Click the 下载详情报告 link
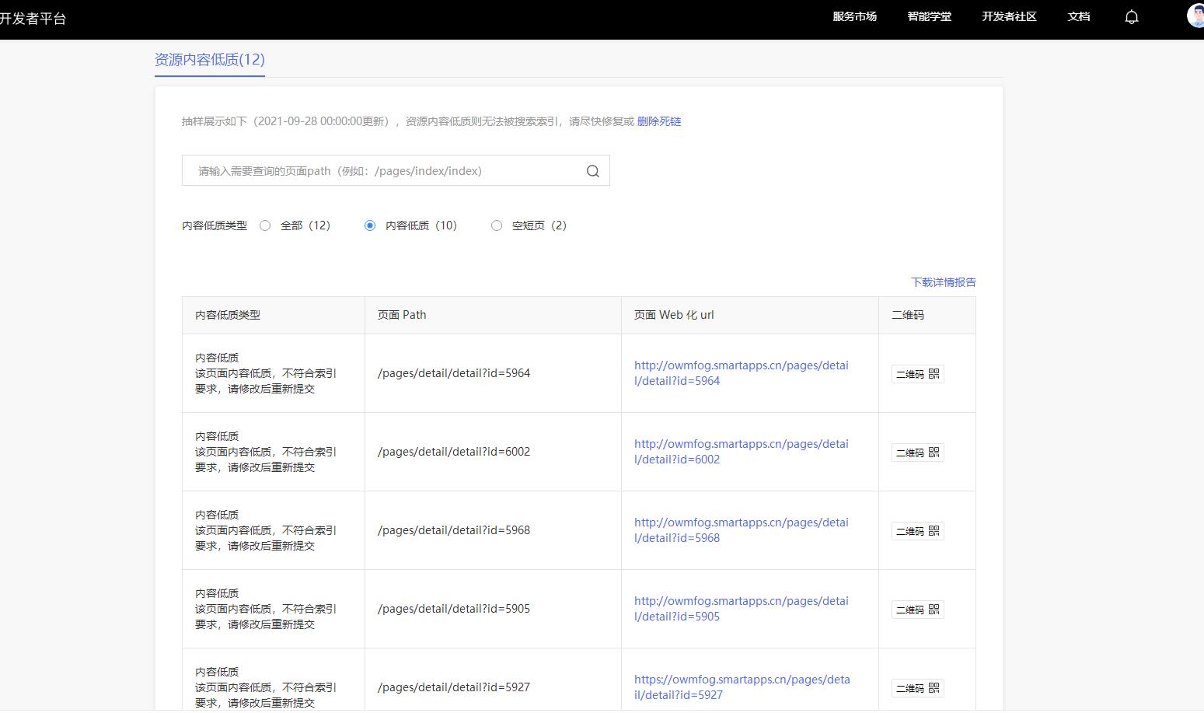The image size is (1204, 713). (x=944, y=282)
